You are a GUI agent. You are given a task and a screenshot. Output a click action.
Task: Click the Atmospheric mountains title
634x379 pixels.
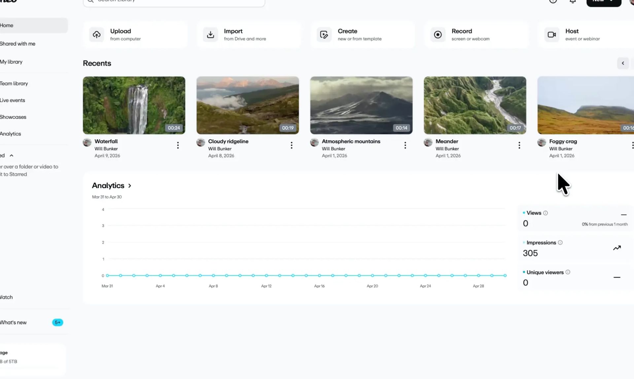click(351, 141)
